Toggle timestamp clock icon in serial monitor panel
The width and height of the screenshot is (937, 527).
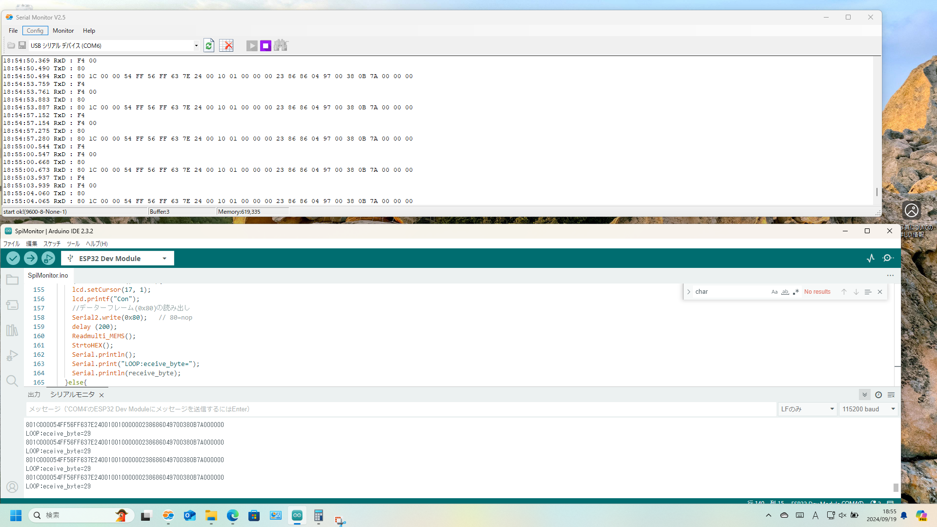(x=878, y=395)
